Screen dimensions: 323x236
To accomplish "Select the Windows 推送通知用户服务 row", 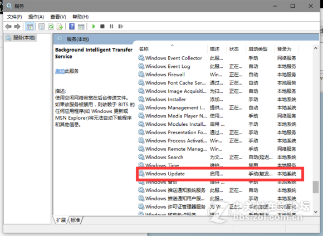I will coord(218,198).
